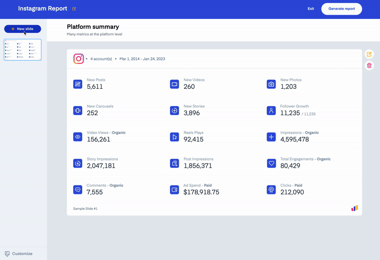The height and width of the screenshot is (260, 380).
Task: Click the New Videos camera icon
Action: pyautogui.click(x=174, y=84)
